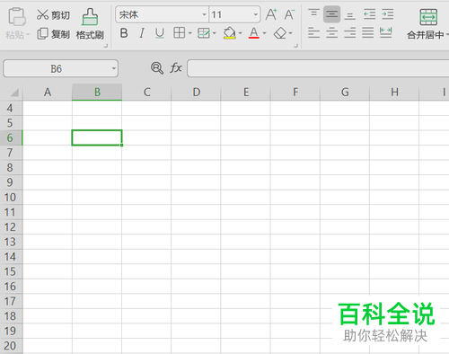Select column C header
The image size is (449, 354).
pyautogui.click(x=146, y=93)
